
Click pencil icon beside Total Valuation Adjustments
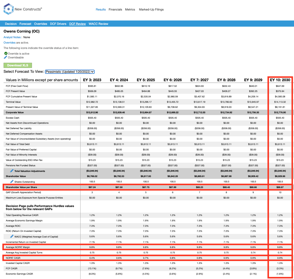pos(12,171)
